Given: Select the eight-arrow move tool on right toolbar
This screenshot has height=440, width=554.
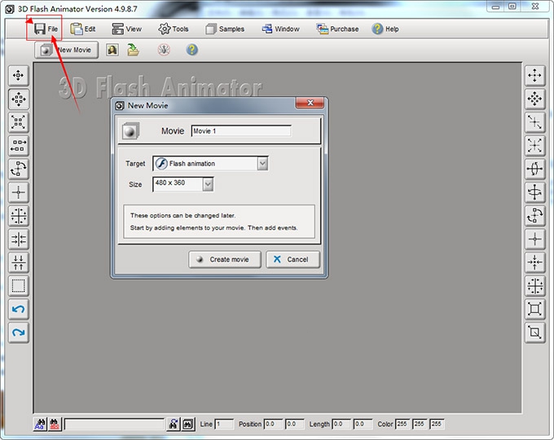Looking at the screenshot, I should 534,99.
